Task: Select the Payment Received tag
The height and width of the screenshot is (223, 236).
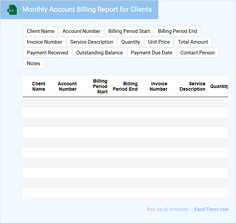Action: point(47,53)
